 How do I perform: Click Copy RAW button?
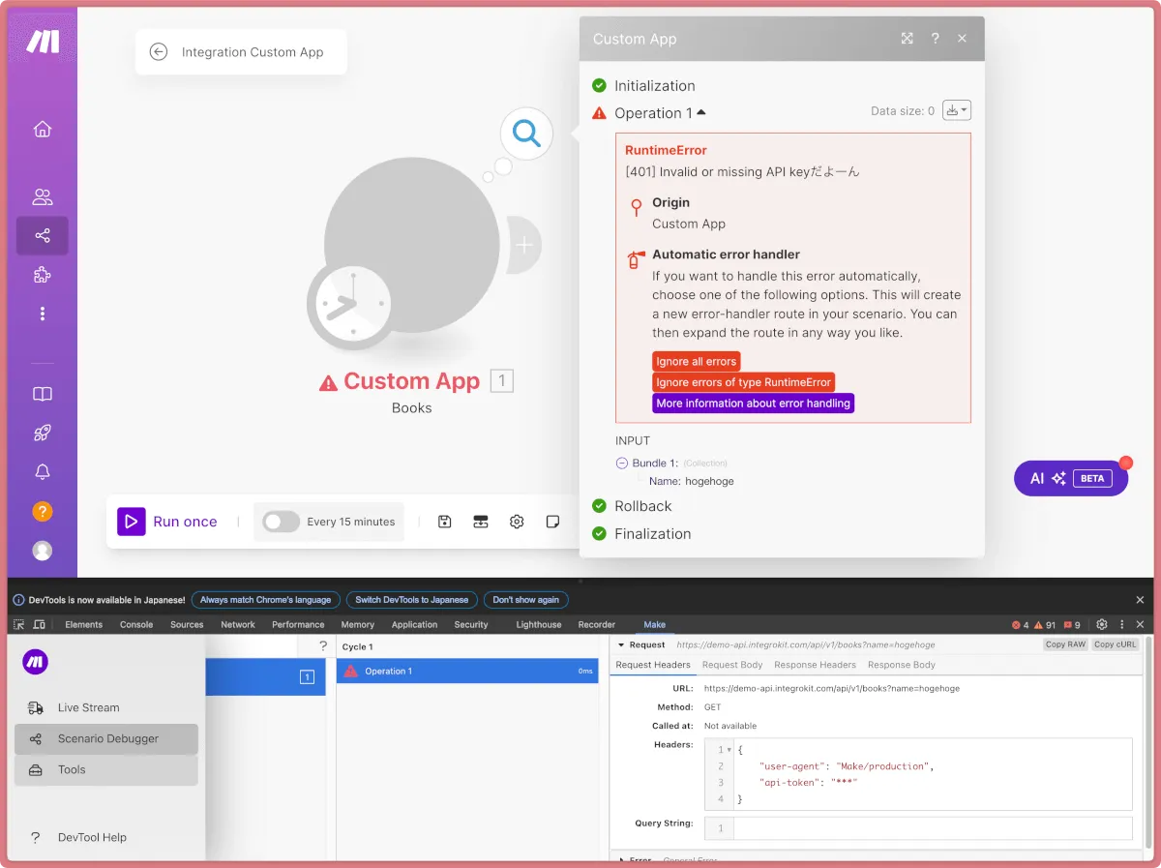click(1065, 644)
